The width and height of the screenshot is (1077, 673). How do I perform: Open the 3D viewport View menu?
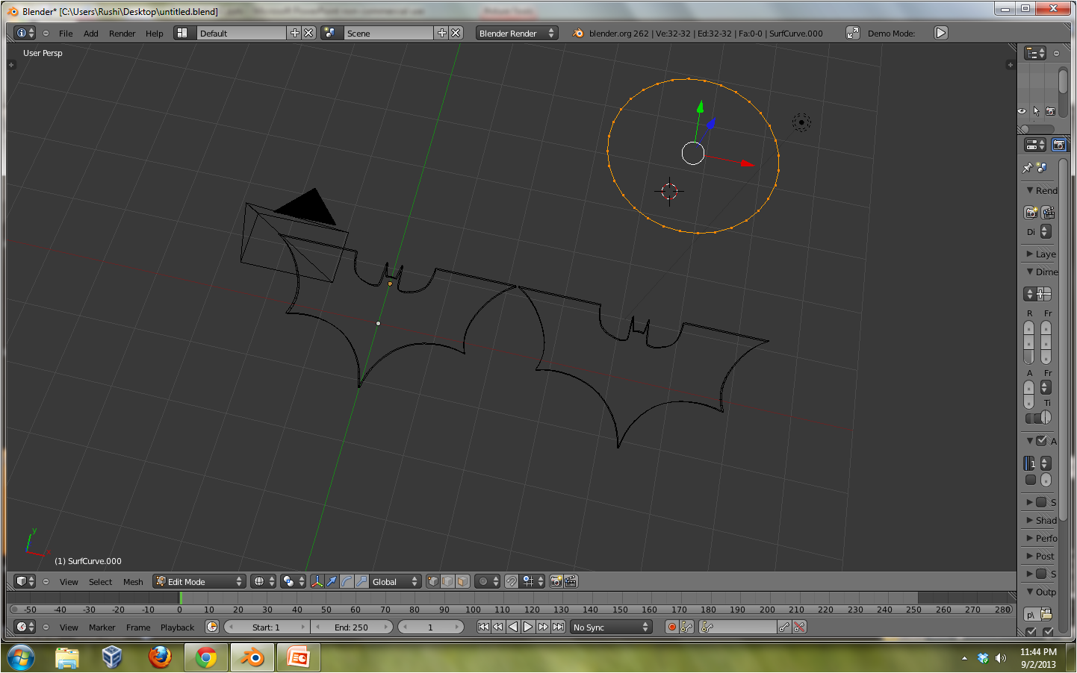[x=69, y=582]
